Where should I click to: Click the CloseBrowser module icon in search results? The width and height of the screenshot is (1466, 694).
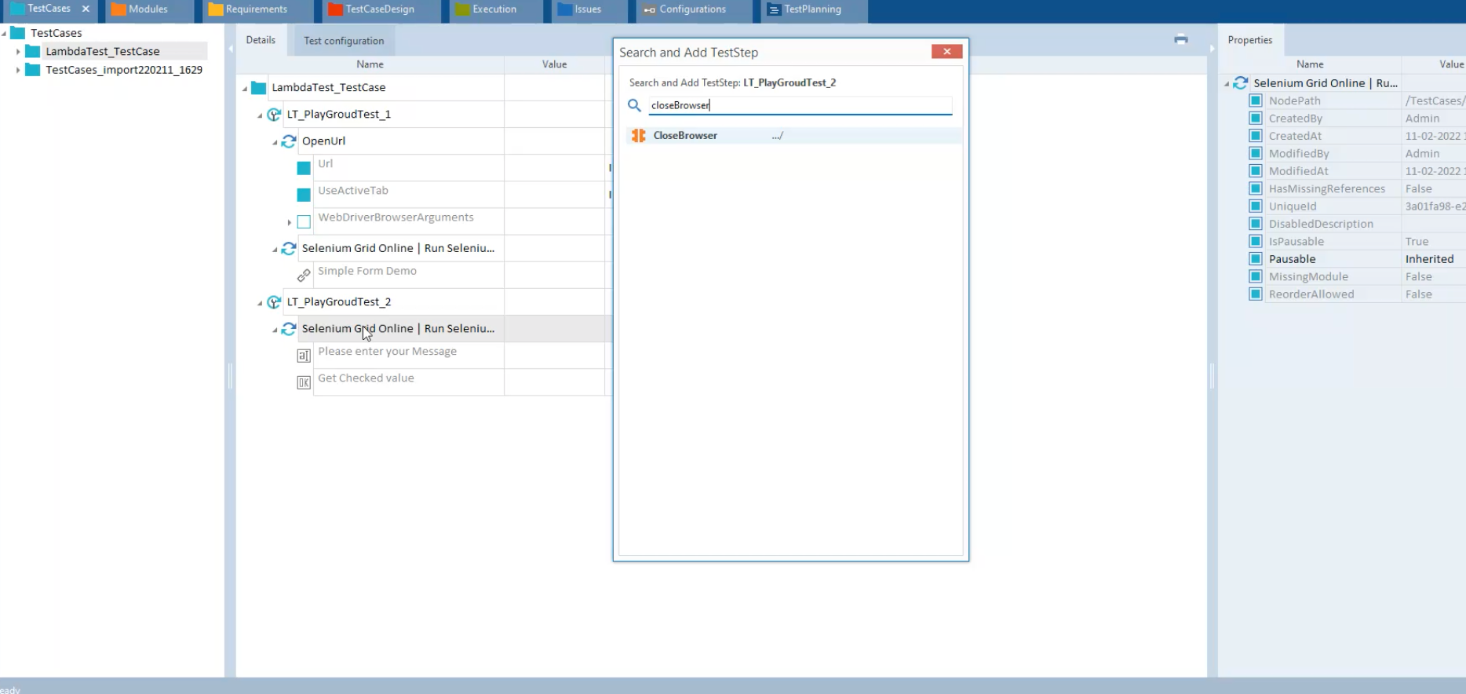point(638,136)
